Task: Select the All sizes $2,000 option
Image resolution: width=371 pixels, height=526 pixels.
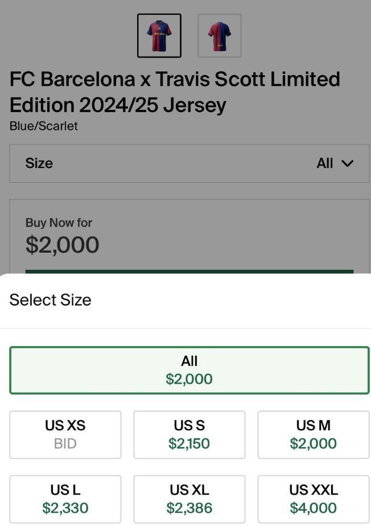Action: [x=189, y=370]
